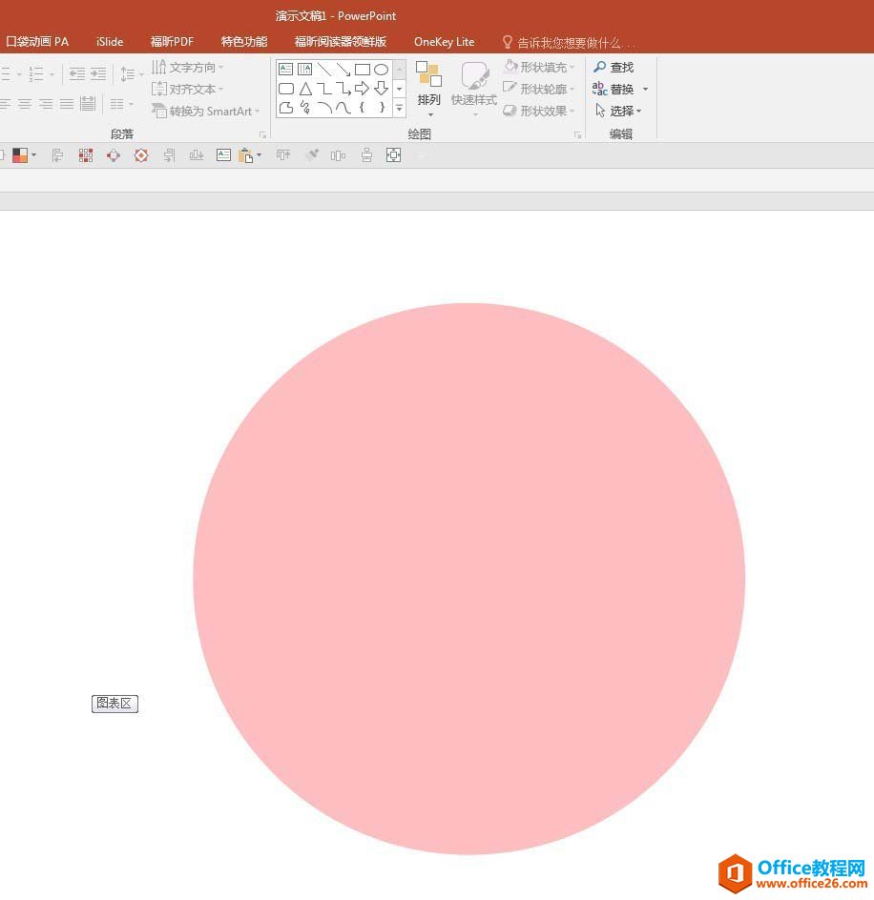Click the fit-to-frame icon in quick toolbar
The width and height of the screenshot is (874, 900).
click(394, 155)
